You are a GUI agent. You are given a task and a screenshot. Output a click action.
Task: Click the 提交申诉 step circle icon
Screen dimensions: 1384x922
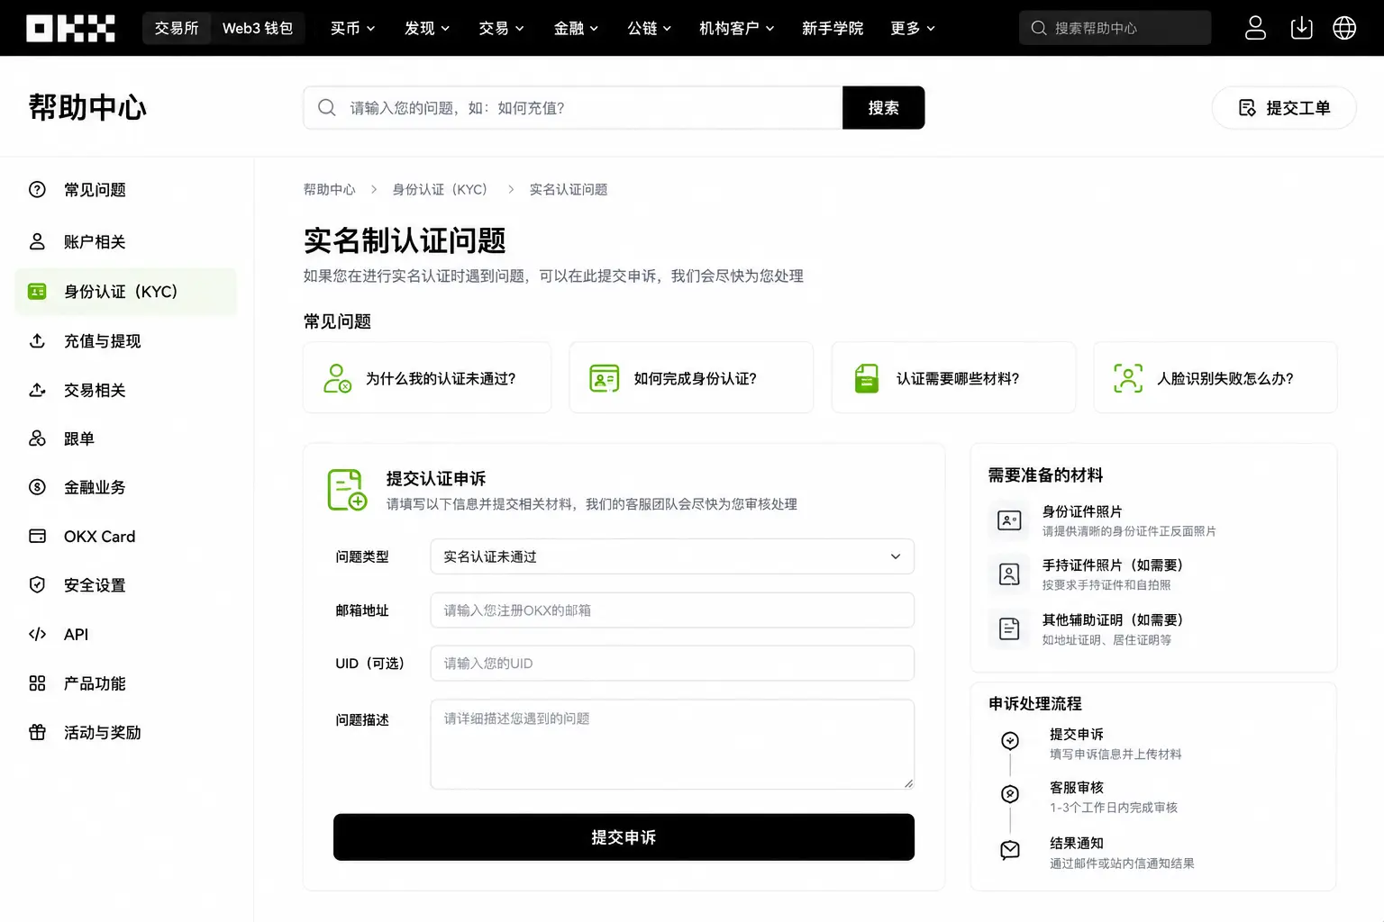click(x=1010, y=740)
